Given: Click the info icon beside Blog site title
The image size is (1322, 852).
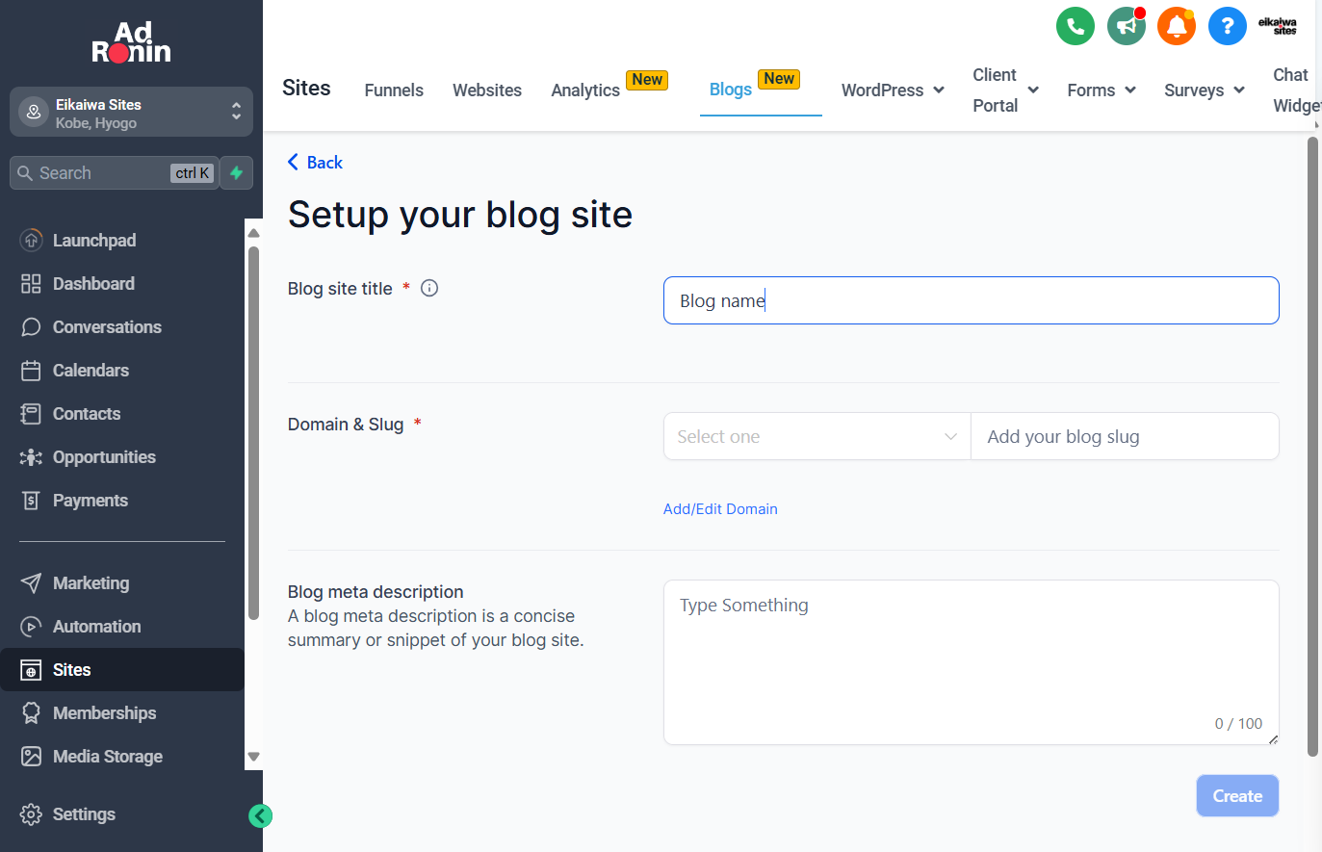Looking at the screenshot, I should pos(429,288).
